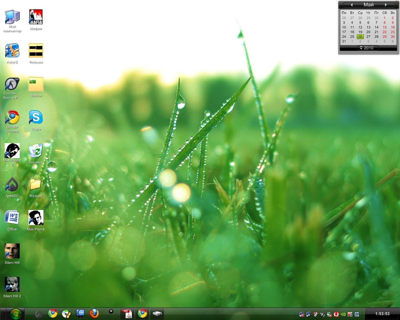Go to previous month in calendar widget
The image size is (400, 320).
coord(352,5)
